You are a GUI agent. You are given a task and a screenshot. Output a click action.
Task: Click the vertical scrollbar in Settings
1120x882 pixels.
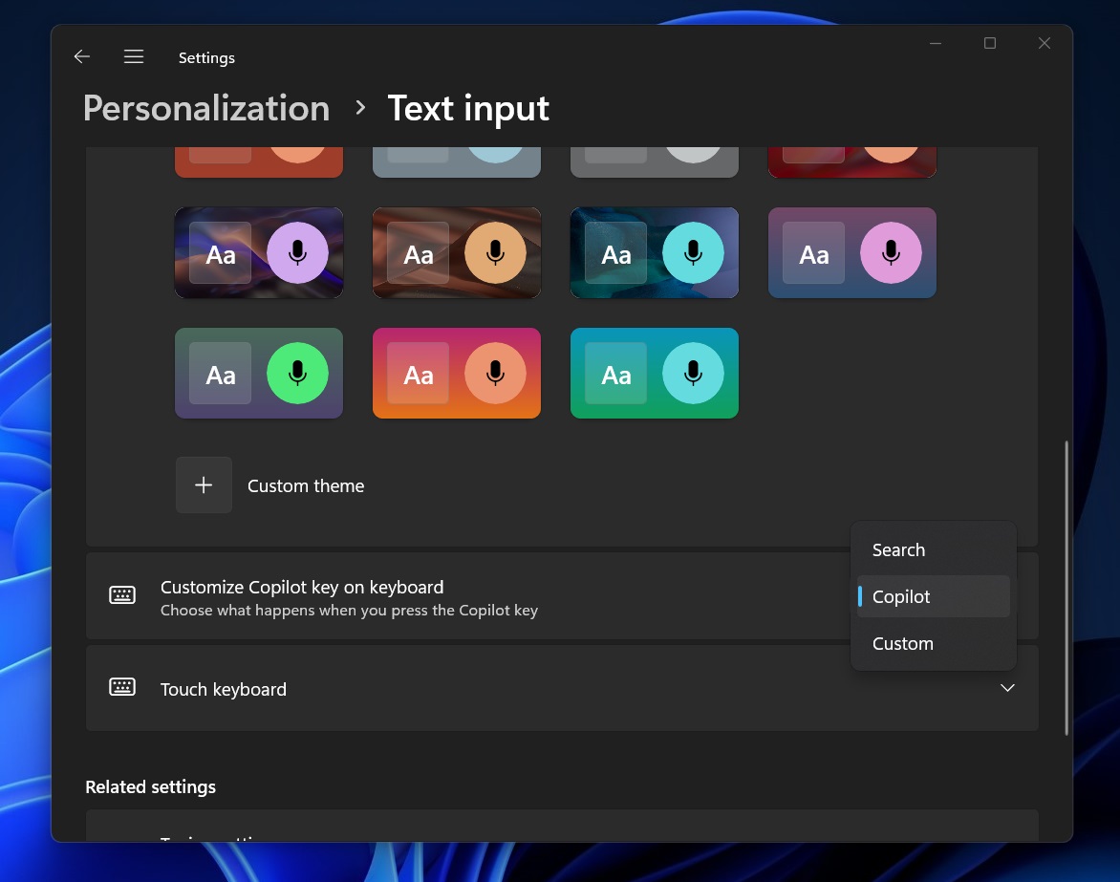click(1066, 588)
